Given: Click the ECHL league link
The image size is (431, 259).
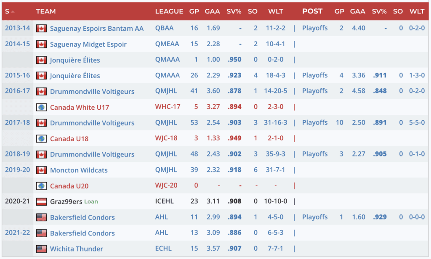Looking at the screenshot, I should [x=163, y=249].
